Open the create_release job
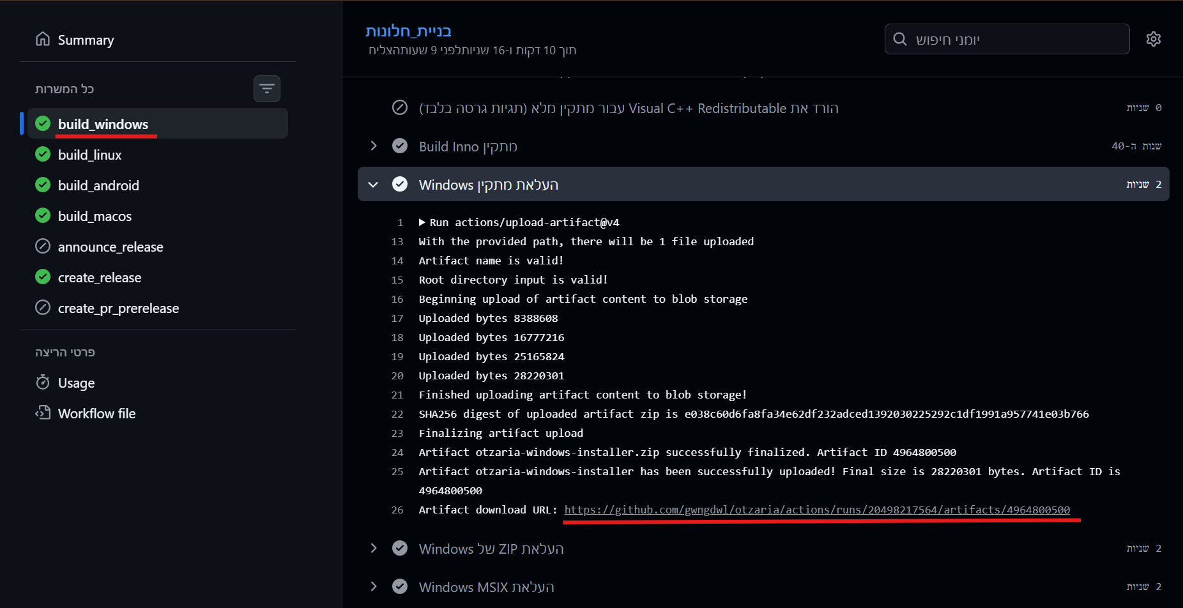Image resolution: width=1183 pixels, height=608 pixels. pyautogui.click(x=100, y=277)
